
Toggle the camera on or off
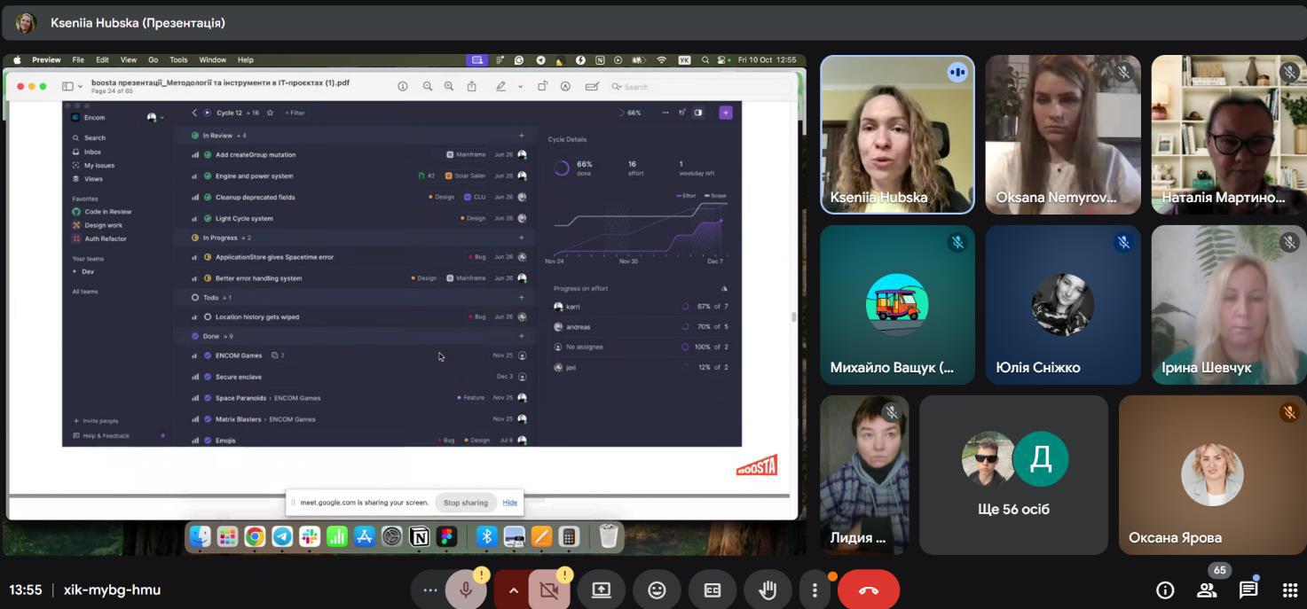coord(548,590)
